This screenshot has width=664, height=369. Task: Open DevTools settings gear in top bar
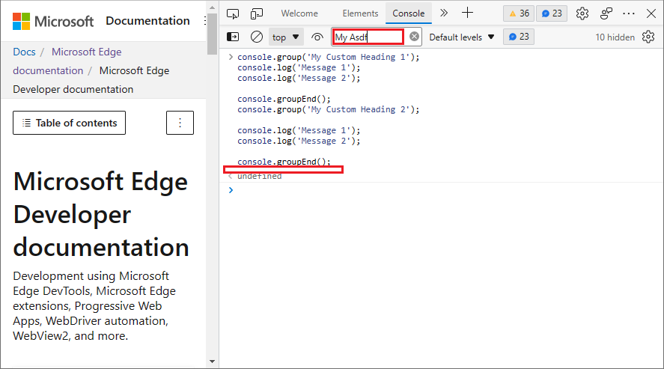tap(582, 13)
